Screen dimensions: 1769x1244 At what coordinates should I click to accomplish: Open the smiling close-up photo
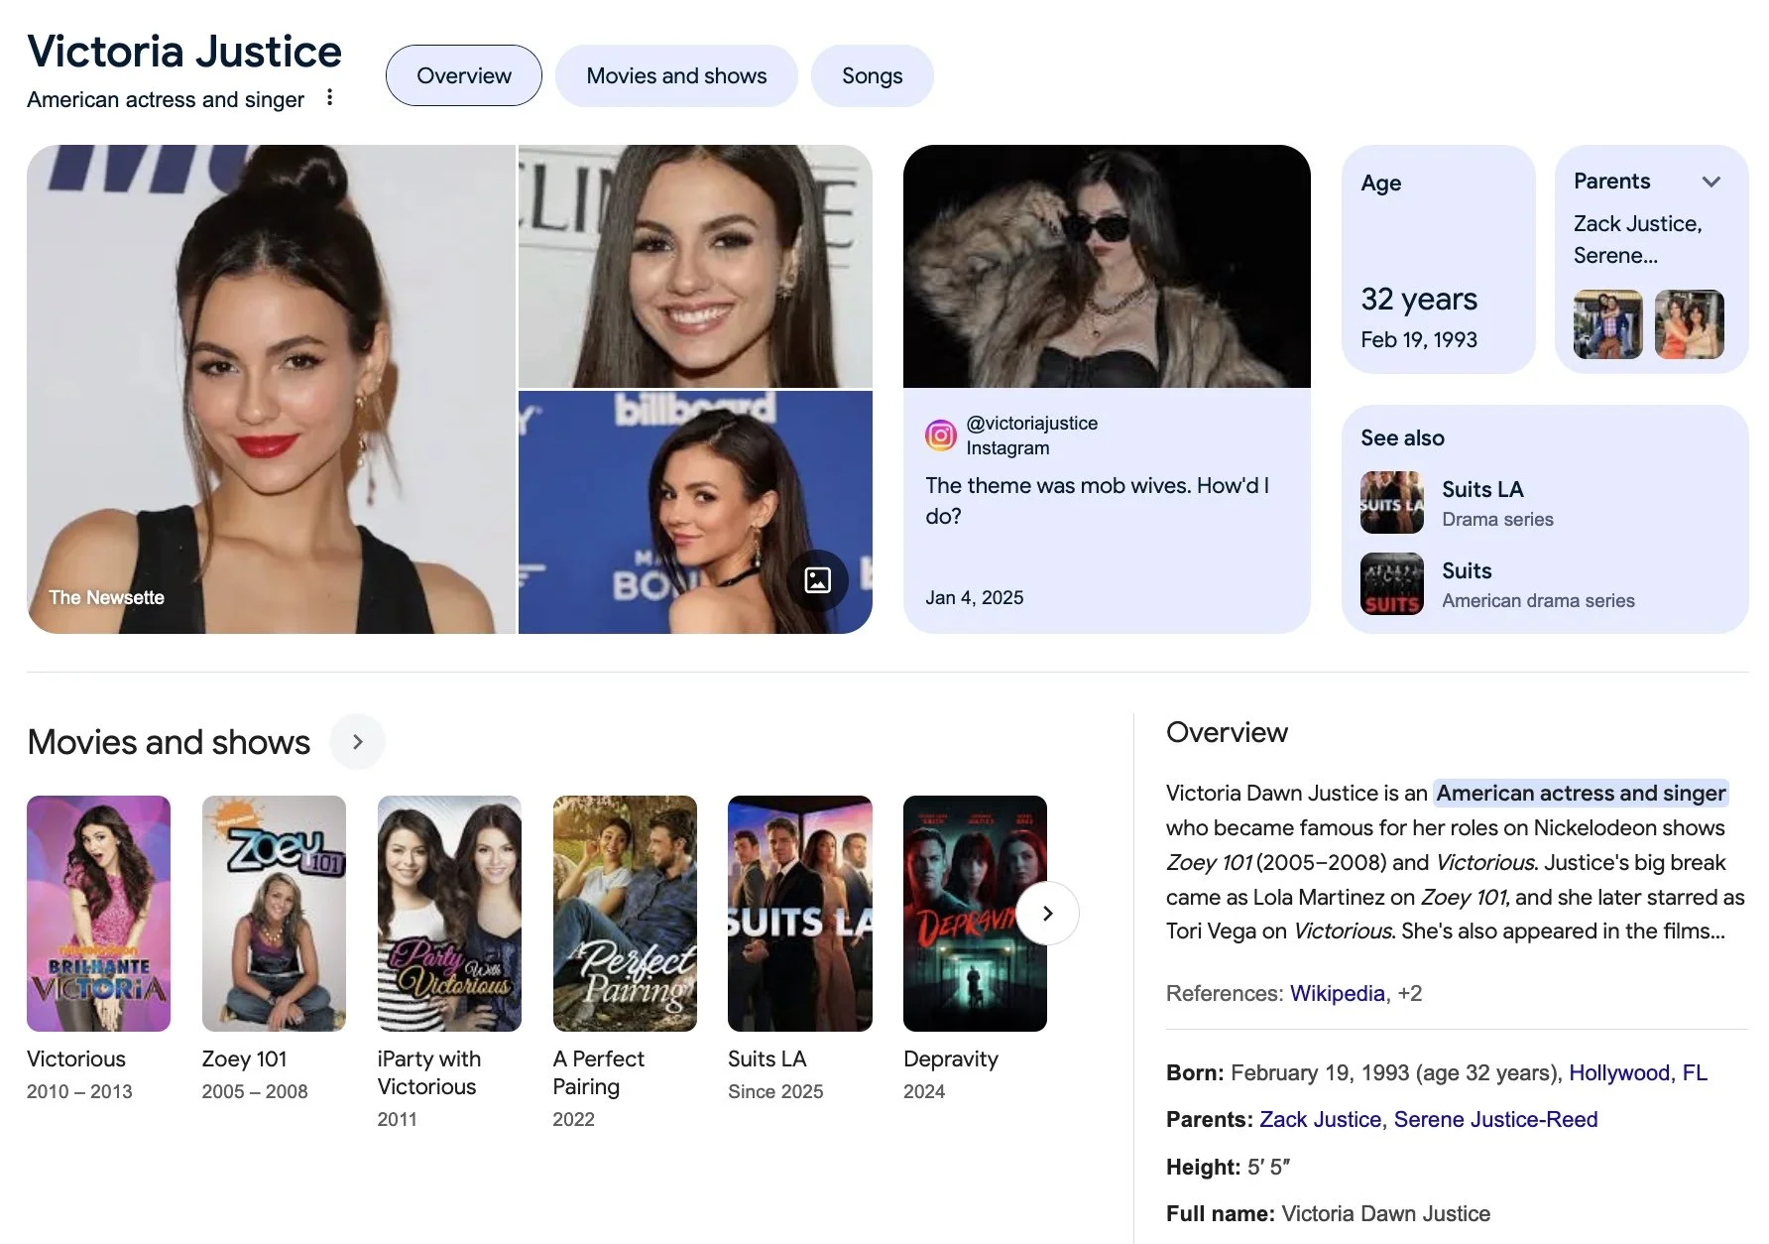(695, 266)
